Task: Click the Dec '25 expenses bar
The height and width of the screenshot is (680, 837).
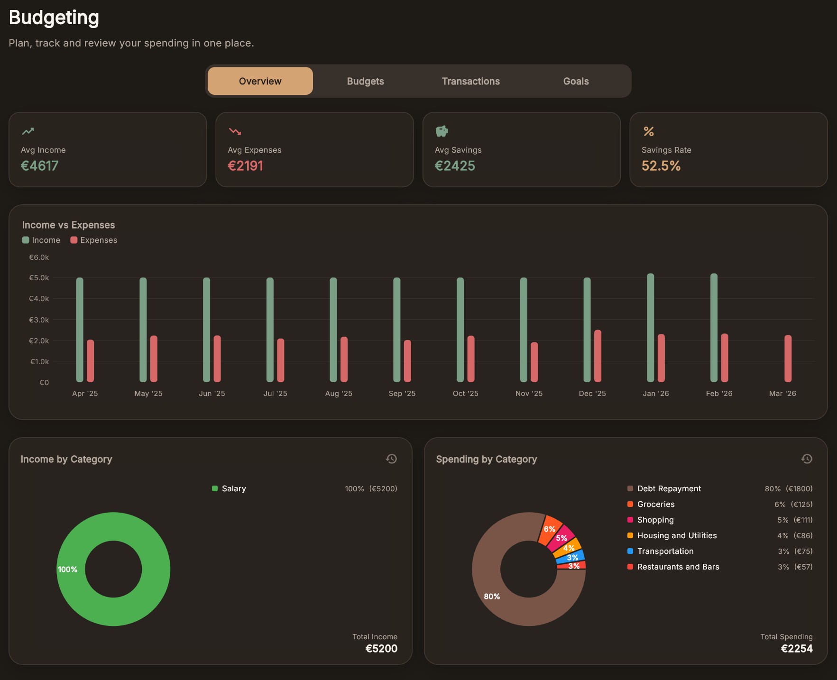Action: coord(598,356)
